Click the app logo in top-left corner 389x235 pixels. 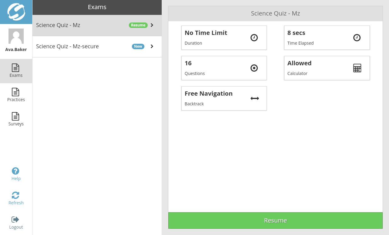[16, 12]
